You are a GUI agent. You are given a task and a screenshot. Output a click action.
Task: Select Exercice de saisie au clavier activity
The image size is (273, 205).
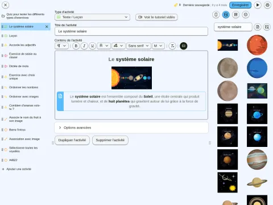26,55
